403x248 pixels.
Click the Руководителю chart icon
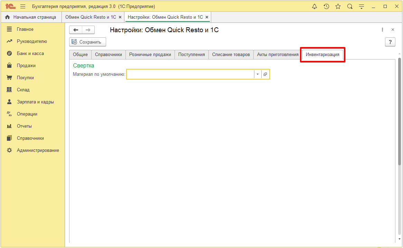9,42
